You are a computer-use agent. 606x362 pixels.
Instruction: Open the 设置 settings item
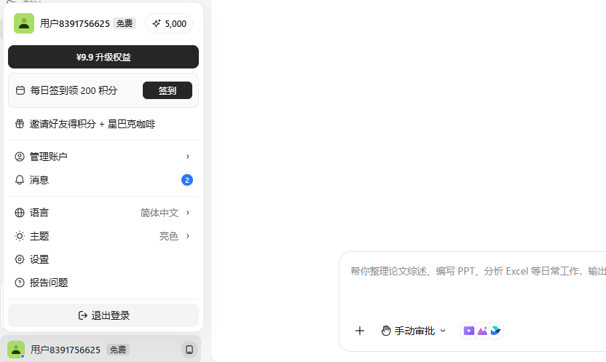tap(103, 259)
